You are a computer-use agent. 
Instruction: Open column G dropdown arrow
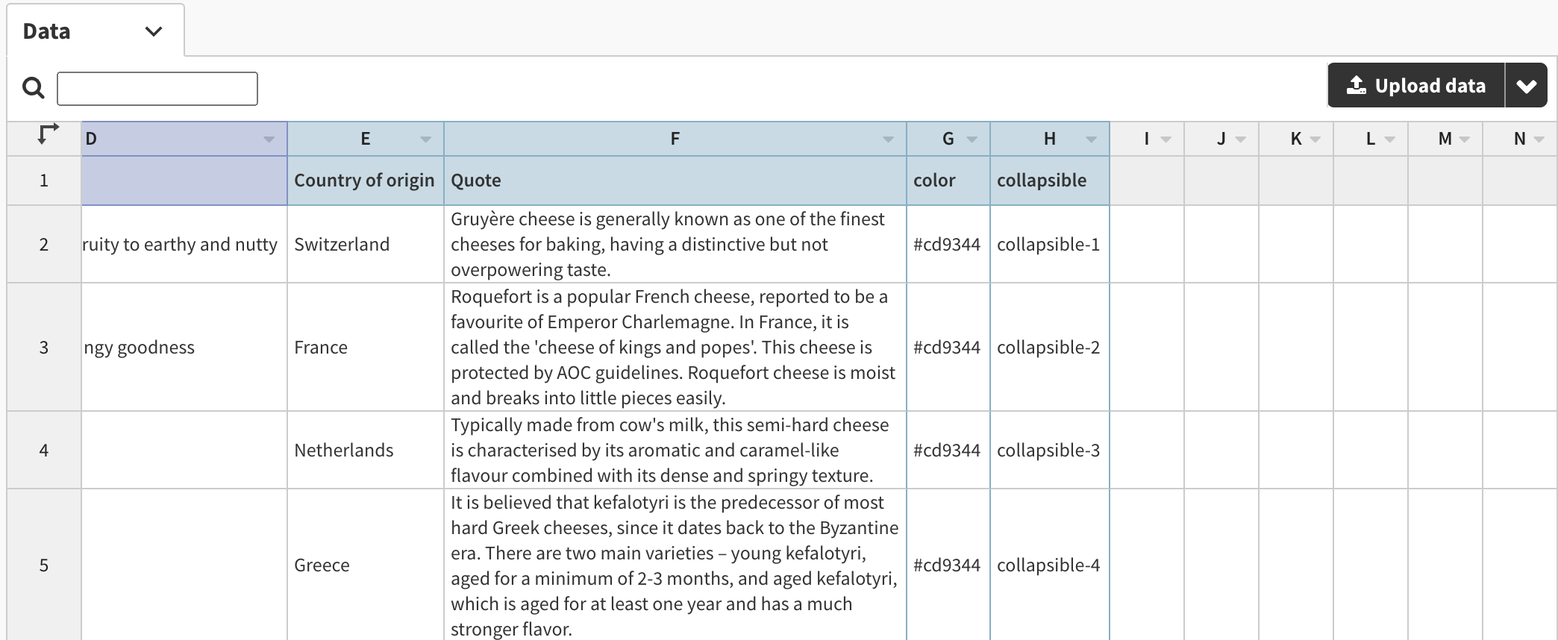pyautogui.click(x=972, y=139)
